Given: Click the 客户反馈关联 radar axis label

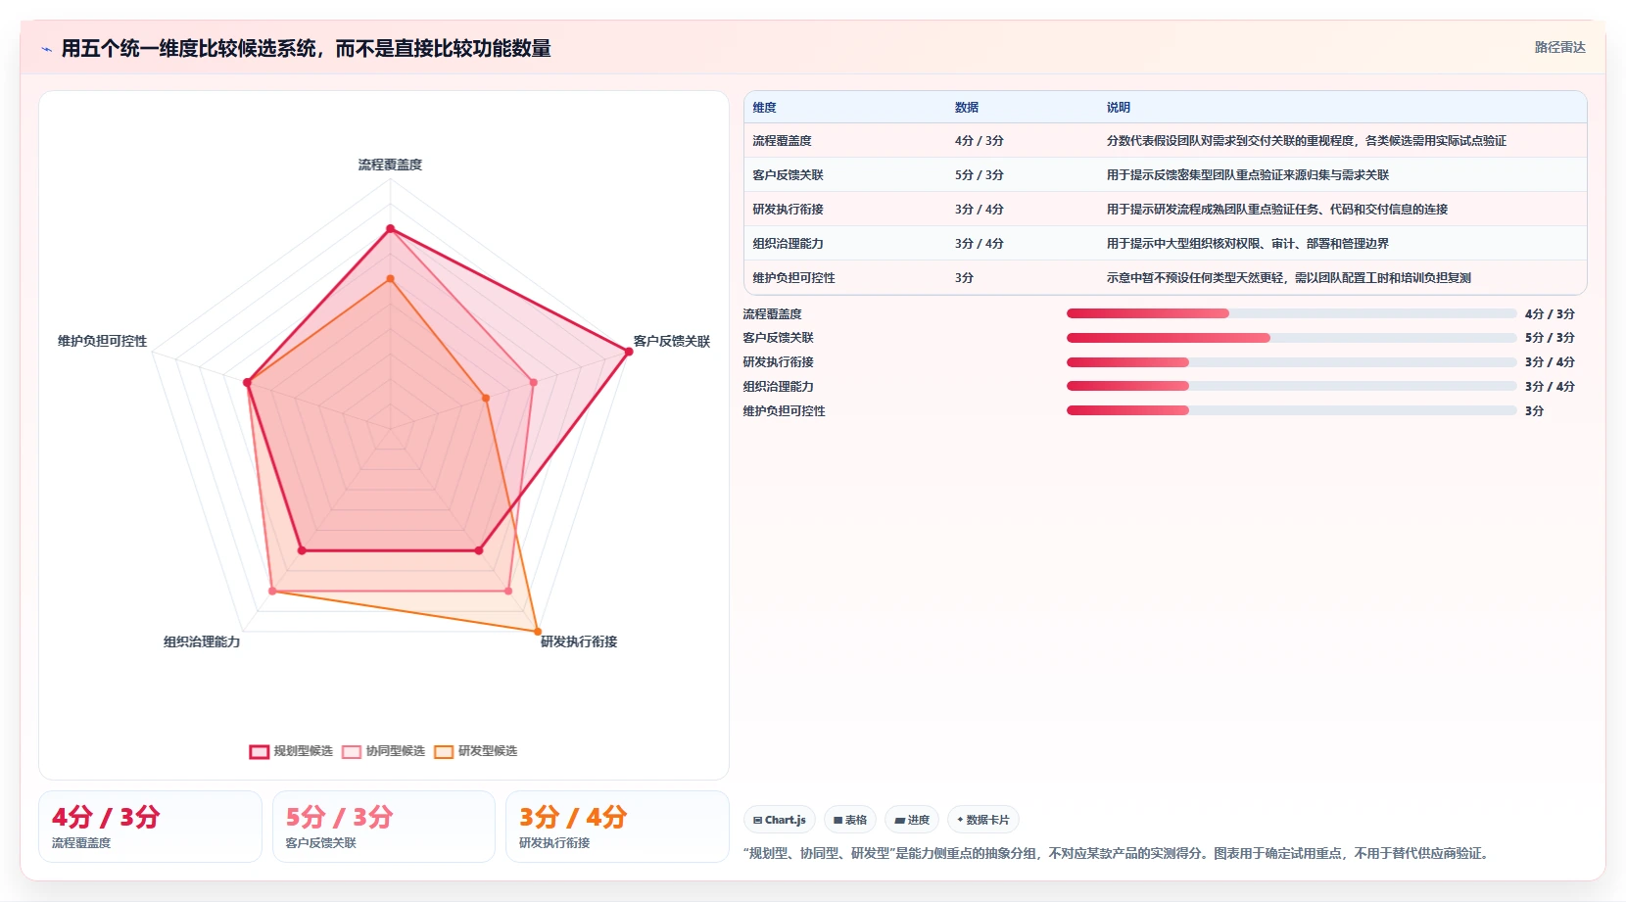Looking at the screenshot, I should click(x=671, y=341).
